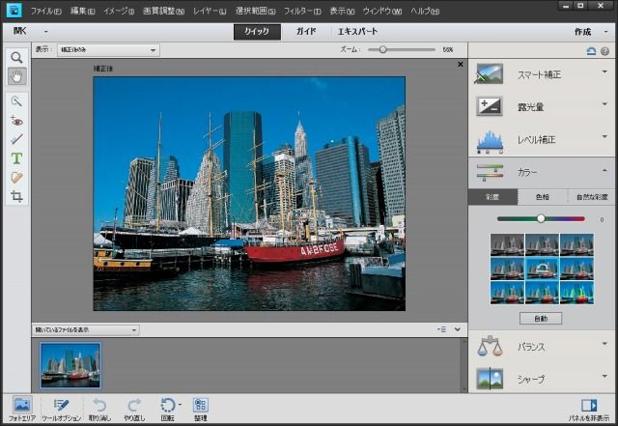Select the harbor photo in photo bin

pyautogui.click(x=70, y=366)
